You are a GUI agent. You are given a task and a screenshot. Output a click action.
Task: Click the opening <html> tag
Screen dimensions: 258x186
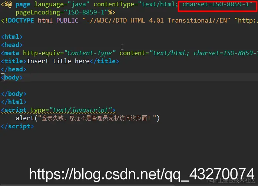click(x=12, y=37)
